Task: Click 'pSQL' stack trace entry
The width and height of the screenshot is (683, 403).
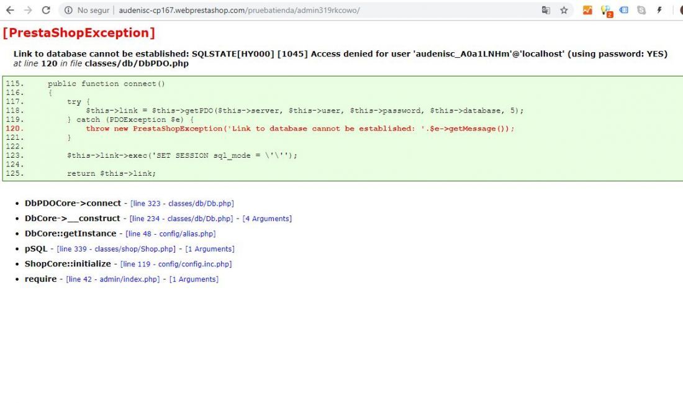Action: click(36, 249)
